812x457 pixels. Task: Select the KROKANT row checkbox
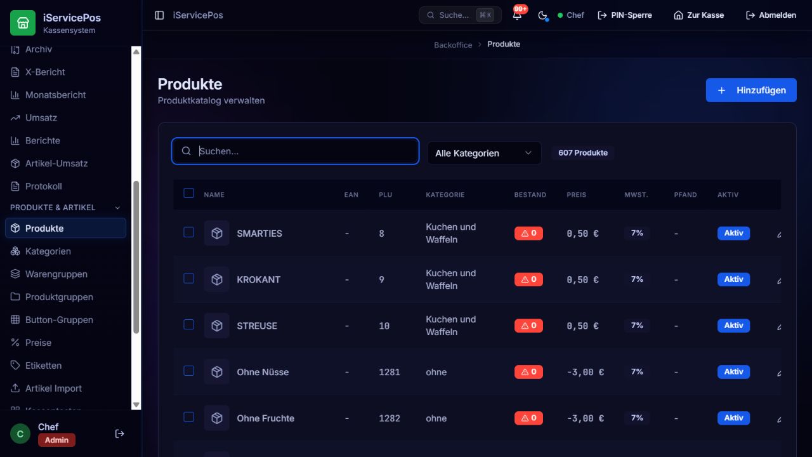tap(188, 278)
